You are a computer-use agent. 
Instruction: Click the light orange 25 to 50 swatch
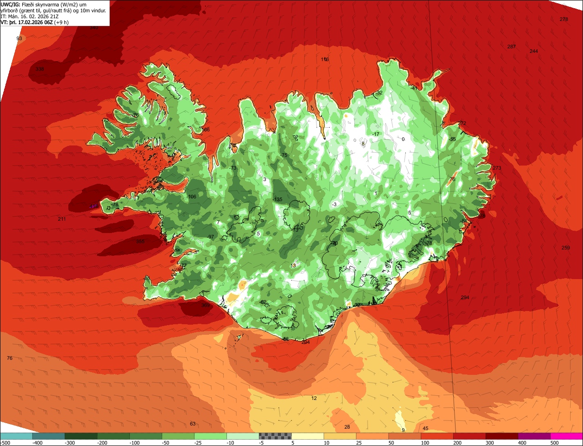click(372, 436)
